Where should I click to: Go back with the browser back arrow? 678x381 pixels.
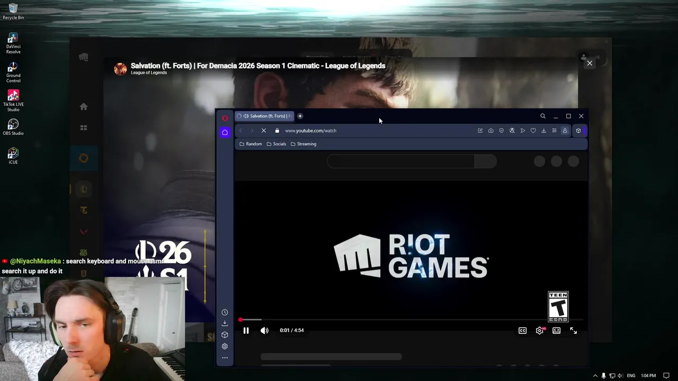tap(240, 131)
